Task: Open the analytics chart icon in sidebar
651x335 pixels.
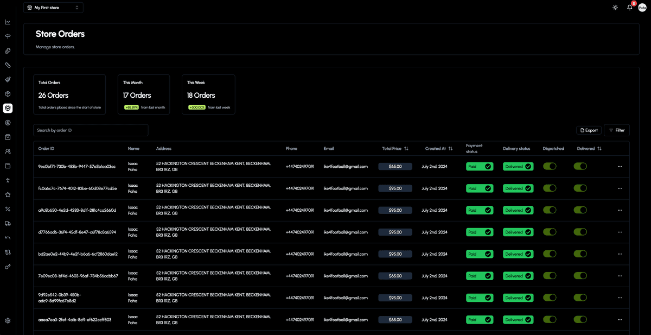Action: coord(8,22)
